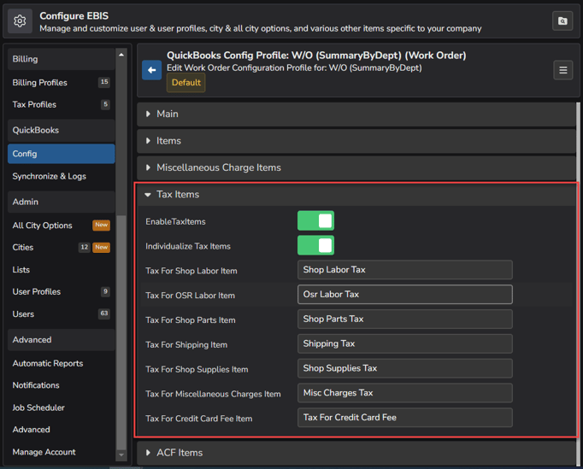The width and height of the screenshot is (583, 469).
Task: Expand the Miscellaneous Charge Items section
Action: coord(218,167)
